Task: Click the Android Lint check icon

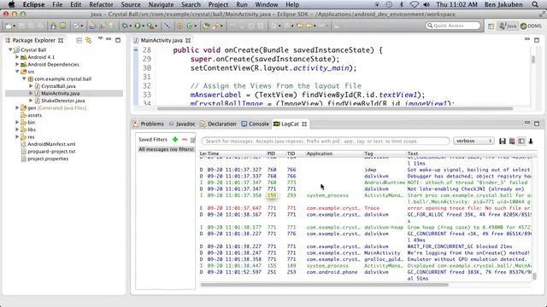Action: [75, 26]
